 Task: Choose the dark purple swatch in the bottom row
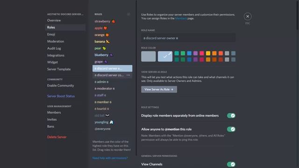[195, 60]
